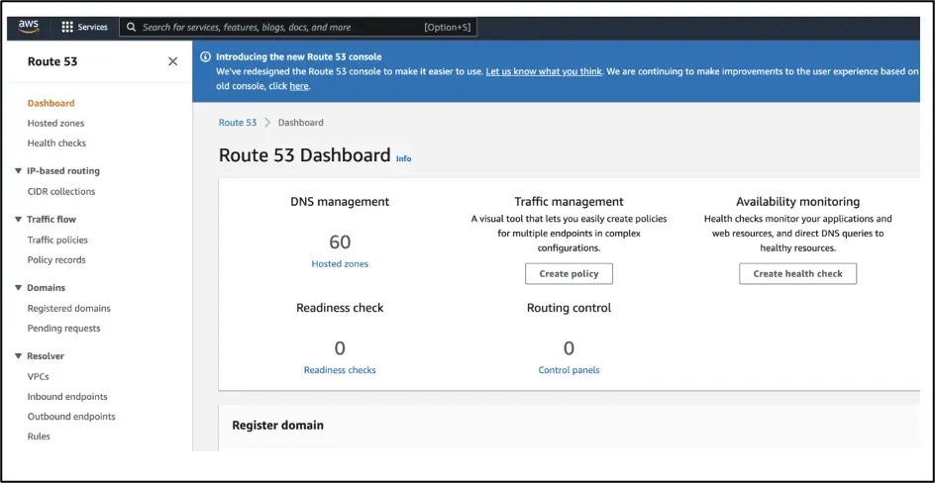Image resolution: width=936 pixels, height=484 pixels.
Task: Click the Info link beside dashboard title
Action: coord(403,158)
